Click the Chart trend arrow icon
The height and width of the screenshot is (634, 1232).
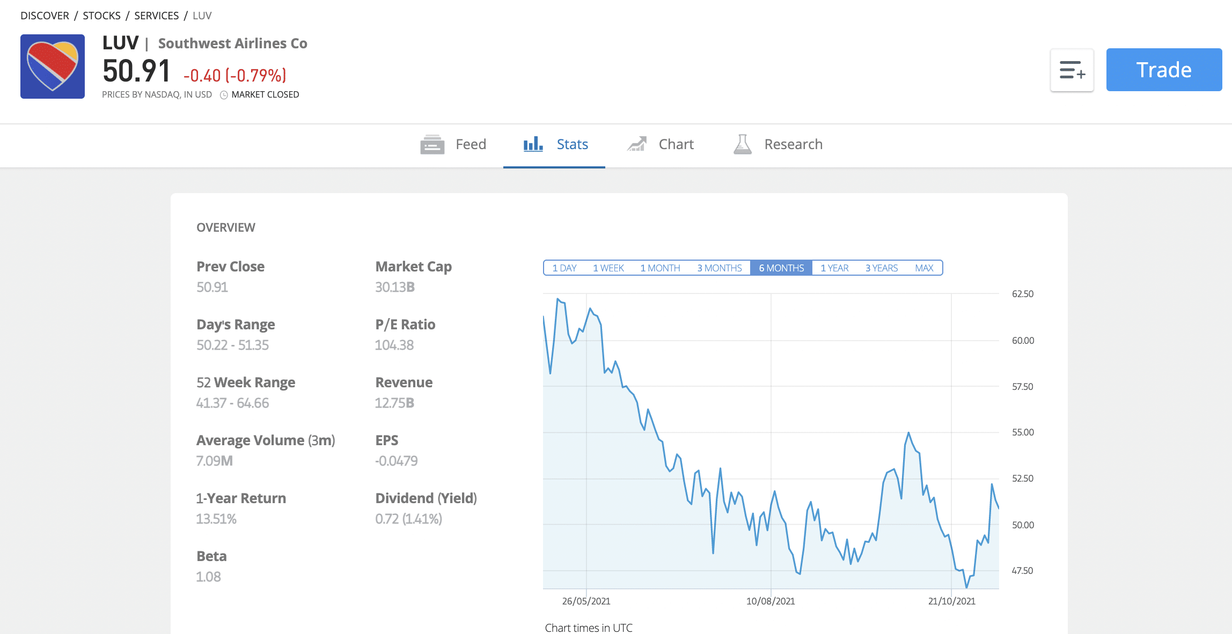(637, 144)
